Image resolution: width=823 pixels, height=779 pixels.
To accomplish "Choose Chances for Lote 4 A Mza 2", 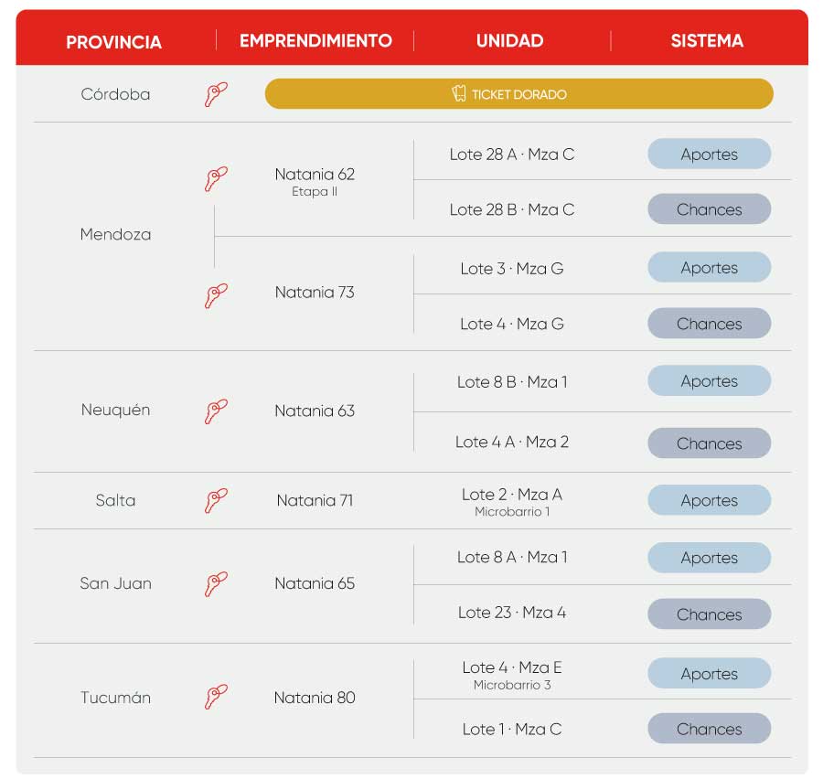I will click(x=709, y=443).
